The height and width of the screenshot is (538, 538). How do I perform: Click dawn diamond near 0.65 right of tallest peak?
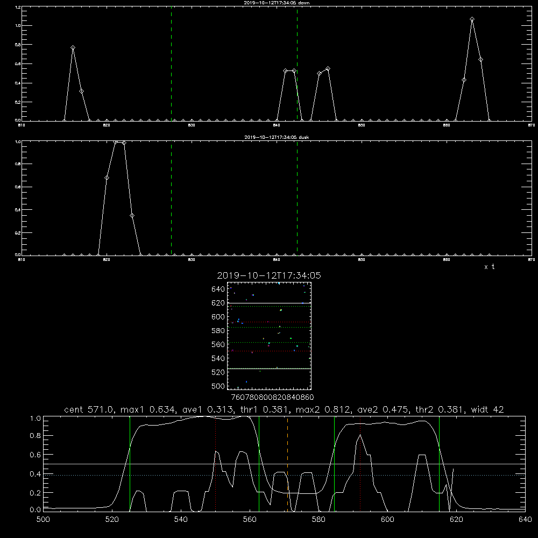480,59
